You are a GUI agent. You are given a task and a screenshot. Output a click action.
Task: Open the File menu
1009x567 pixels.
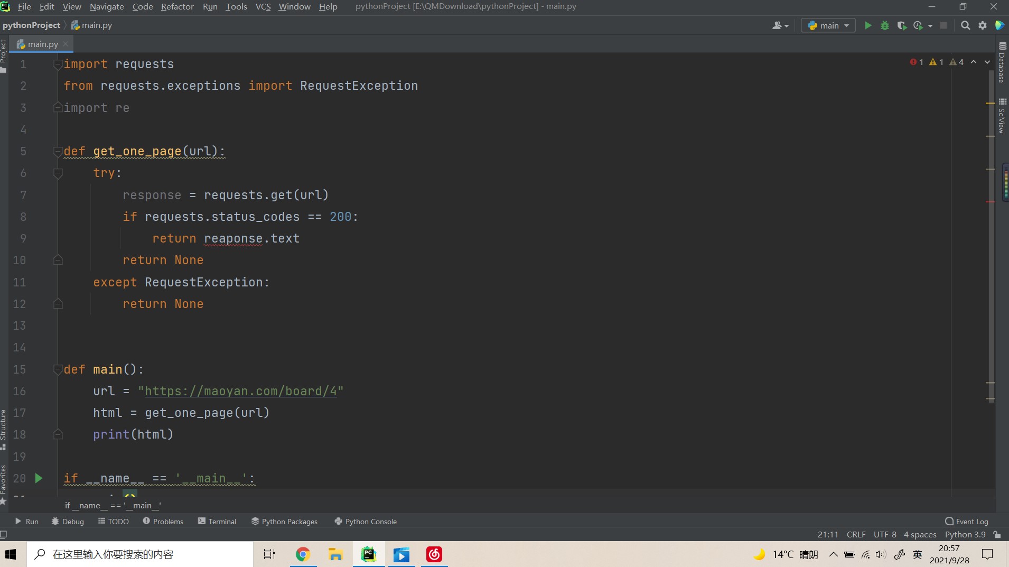pos(24,6)
